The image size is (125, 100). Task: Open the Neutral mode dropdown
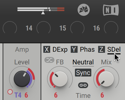click(83, 62)
